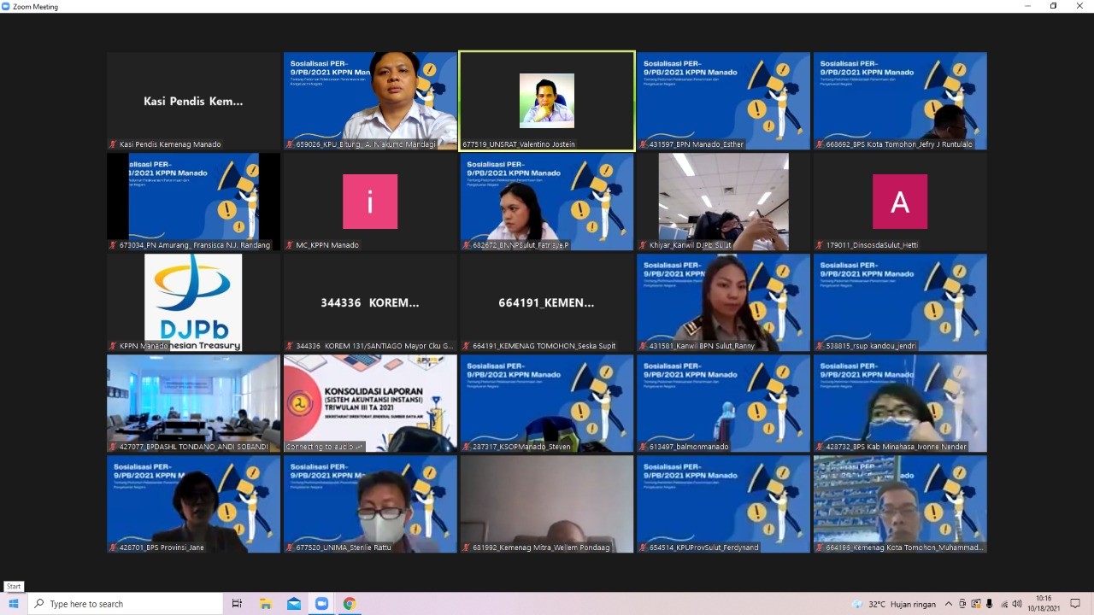Click the Task View icon in taskbar
Image resolution: width=1094 pixels, height=615 pixels.
click(237, 604)
